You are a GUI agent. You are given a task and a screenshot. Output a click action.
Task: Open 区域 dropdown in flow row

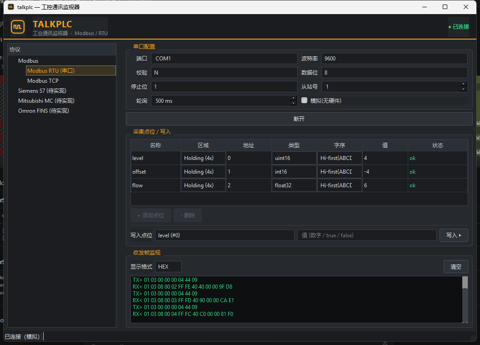[203, 185]
